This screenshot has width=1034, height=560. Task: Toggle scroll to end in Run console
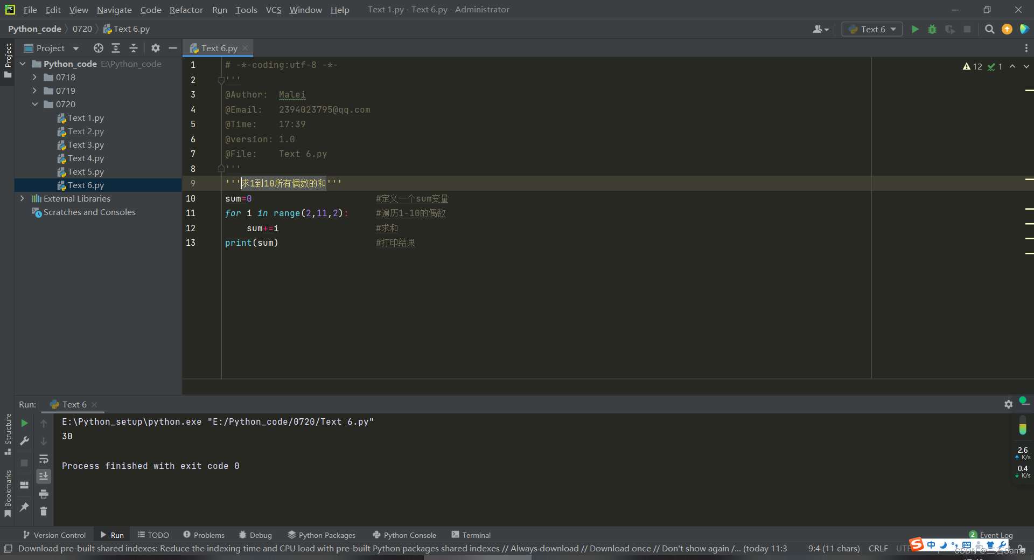pyautogui.click(x=44, y=476)
